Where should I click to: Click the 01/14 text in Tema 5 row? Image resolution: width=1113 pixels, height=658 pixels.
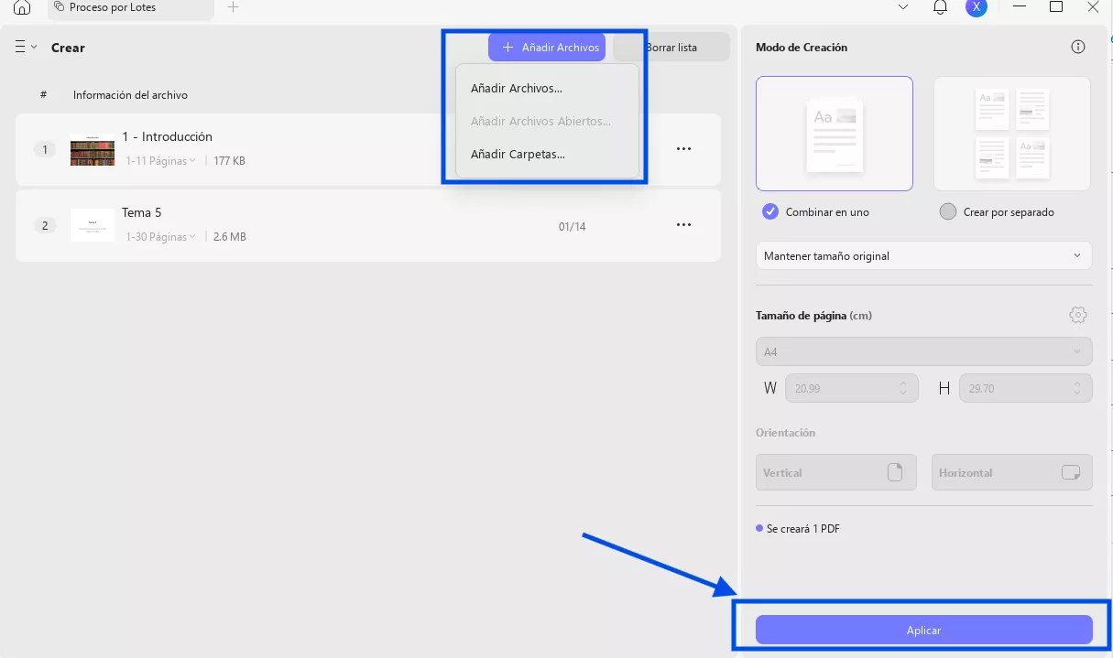[x=572, y=226]
